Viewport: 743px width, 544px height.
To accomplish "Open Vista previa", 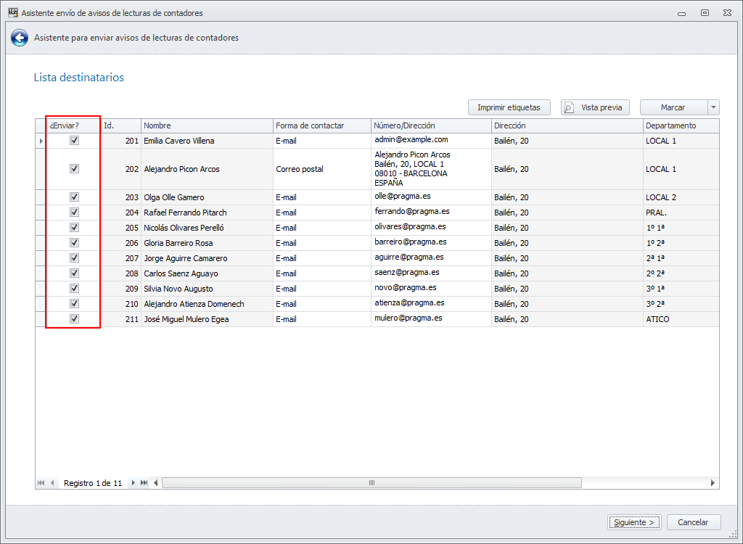I will 595,107.
